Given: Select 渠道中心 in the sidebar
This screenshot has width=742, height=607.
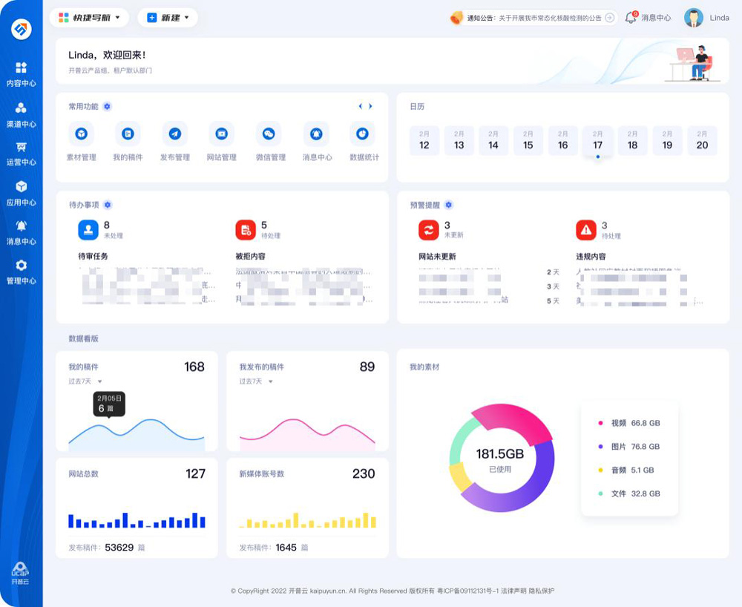Looking at the screenshot, I should click(x=21, y=115).
